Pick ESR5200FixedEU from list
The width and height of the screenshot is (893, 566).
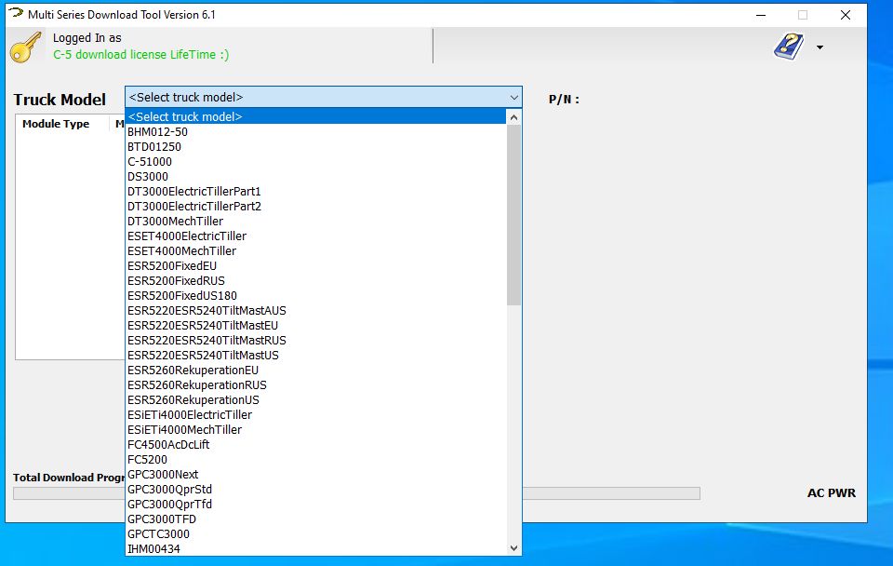click(315, 265)
